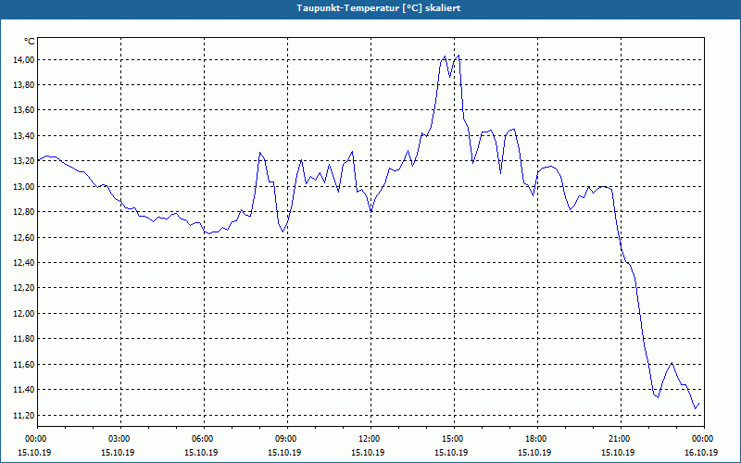
Task: Select the 11,80 y-axis value
Action: click(x=23, y=339)
